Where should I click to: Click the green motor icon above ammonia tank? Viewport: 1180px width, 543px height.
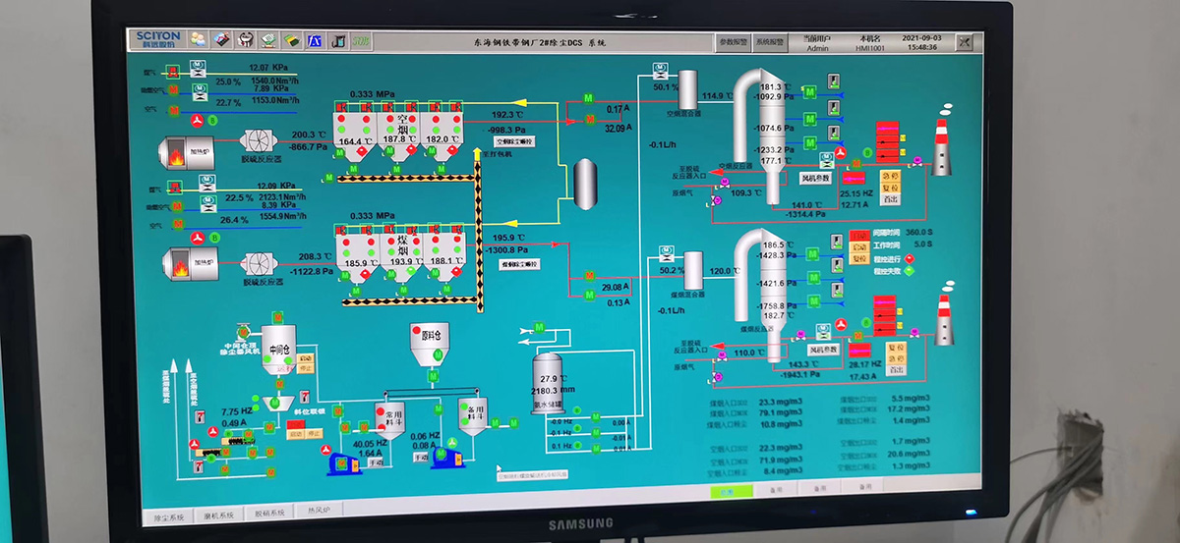(x=538, y=327)
